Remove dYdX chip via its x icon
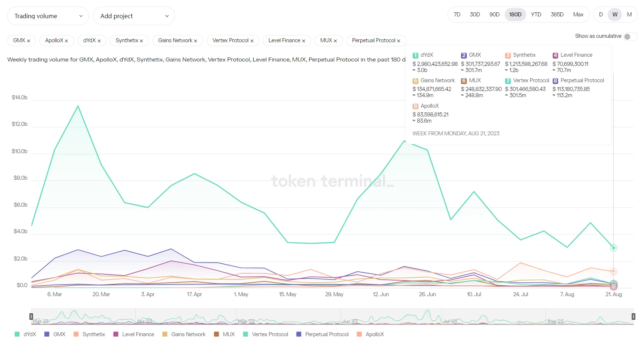Screen dimensions: 644x342 tap(99, 41)
